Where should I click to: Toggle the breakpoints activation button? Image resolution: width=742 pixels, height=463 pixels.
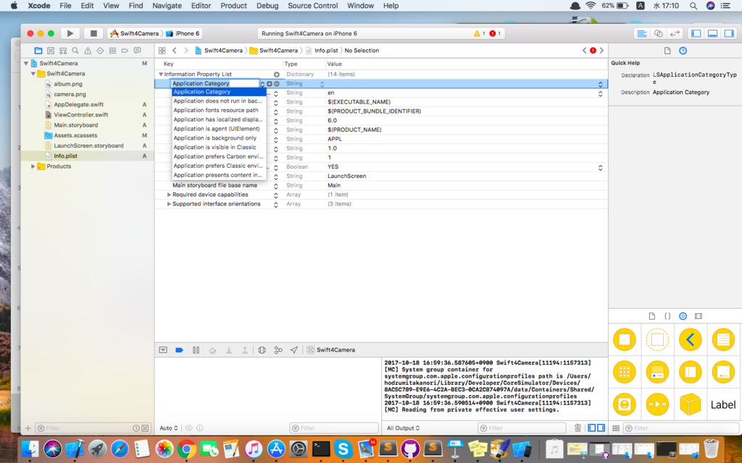point(180,350)
